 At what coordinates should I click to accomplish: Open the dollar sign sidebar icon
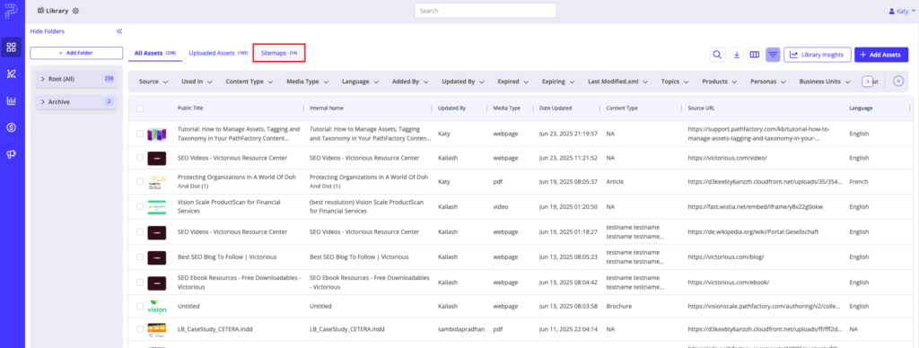pos(12,127)
